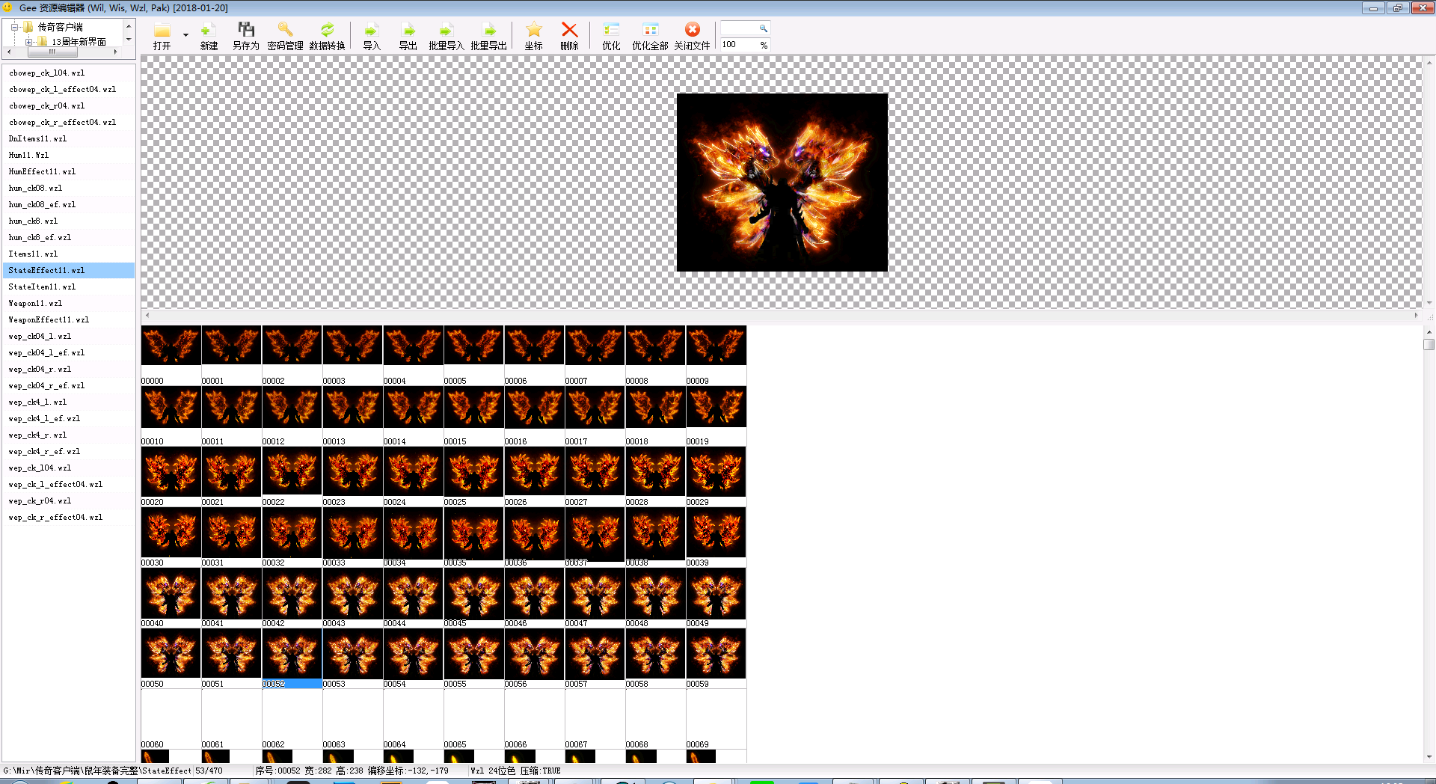Click the 优化 (Optimize) icon

(611, 30)
